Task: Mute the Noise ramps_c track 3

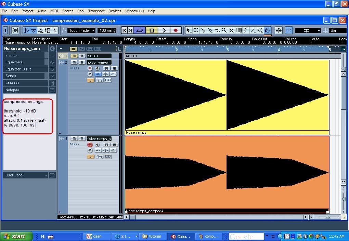Action: (74, 138)
